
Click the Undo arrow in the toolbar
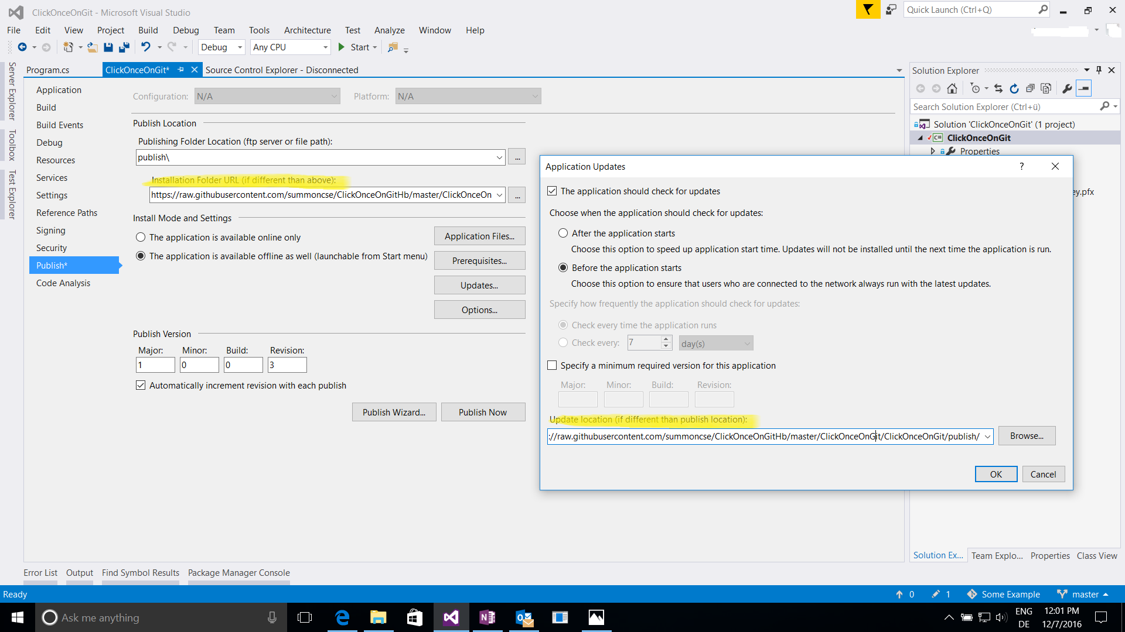click(x=146, y=47)
